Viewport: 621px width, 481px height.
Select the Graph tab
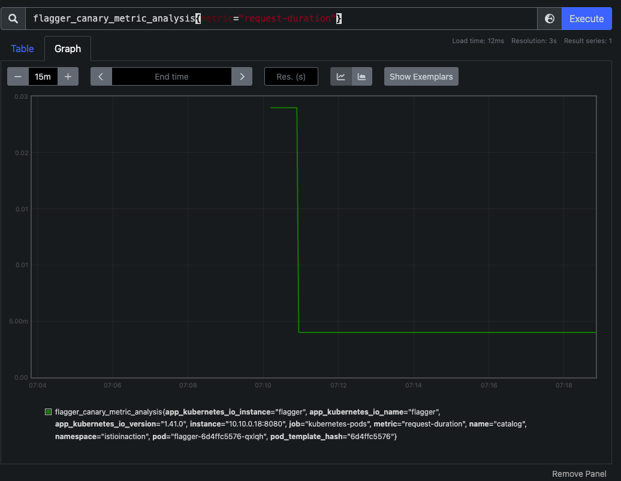(68, 49)
